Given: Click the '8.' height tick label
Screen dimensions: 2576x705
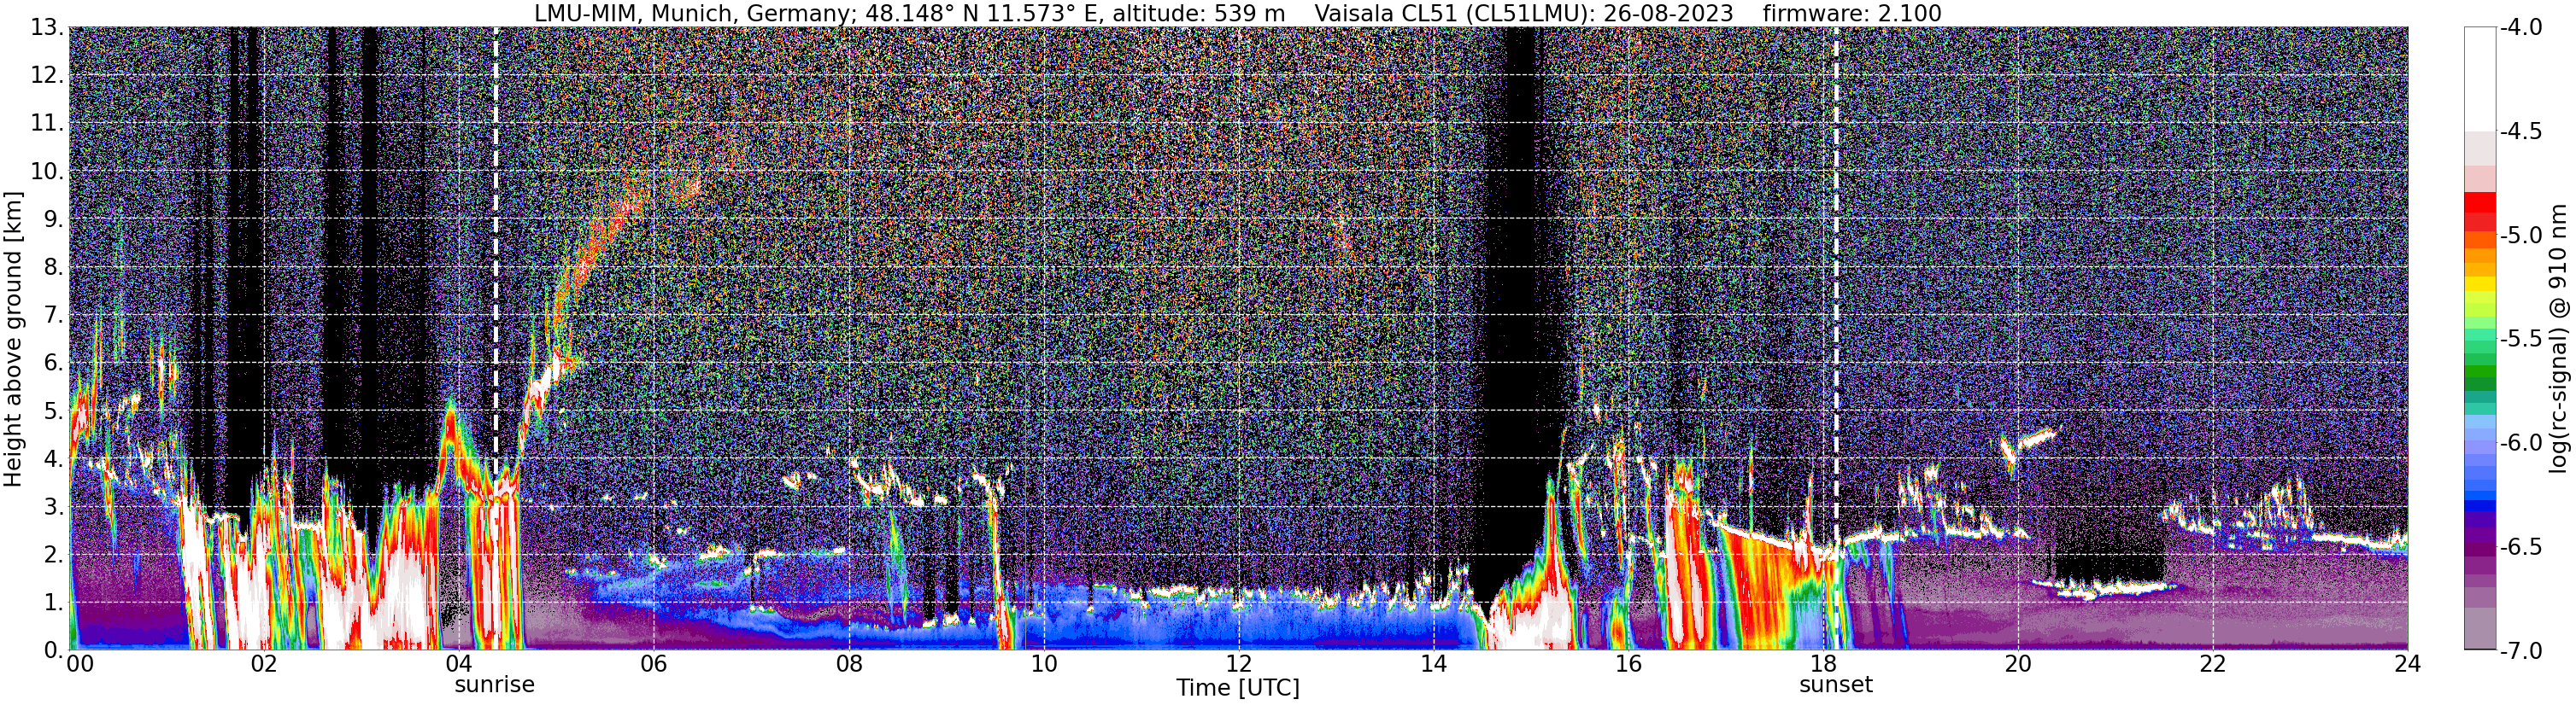Looking at the screenshot, I should pyautogui.click(x=54, y=266).
